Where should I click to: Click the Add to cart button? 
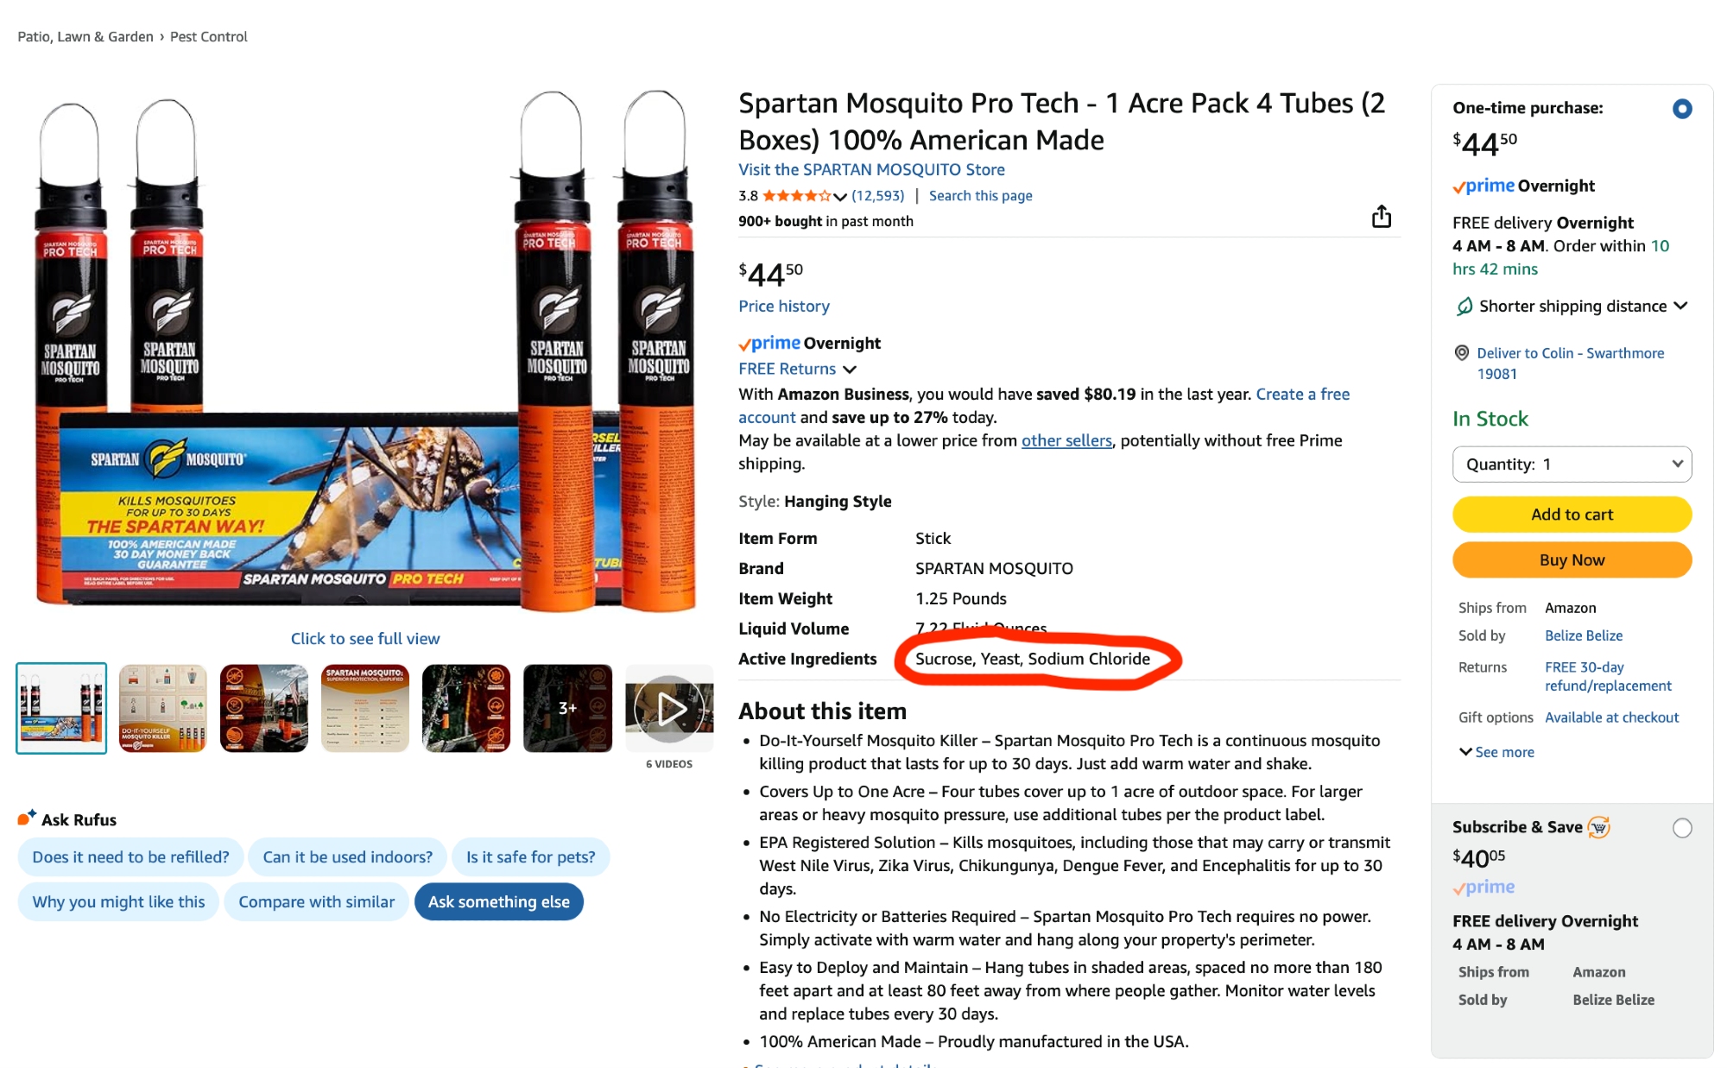click(x=1572, y=515)
